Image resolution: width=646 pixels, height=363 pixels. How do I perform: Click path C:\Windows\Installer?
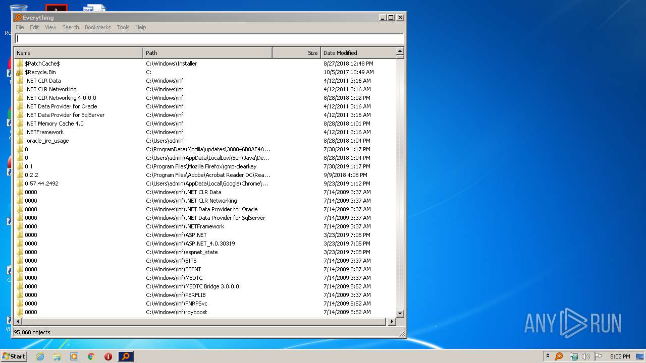click(172, 64)
